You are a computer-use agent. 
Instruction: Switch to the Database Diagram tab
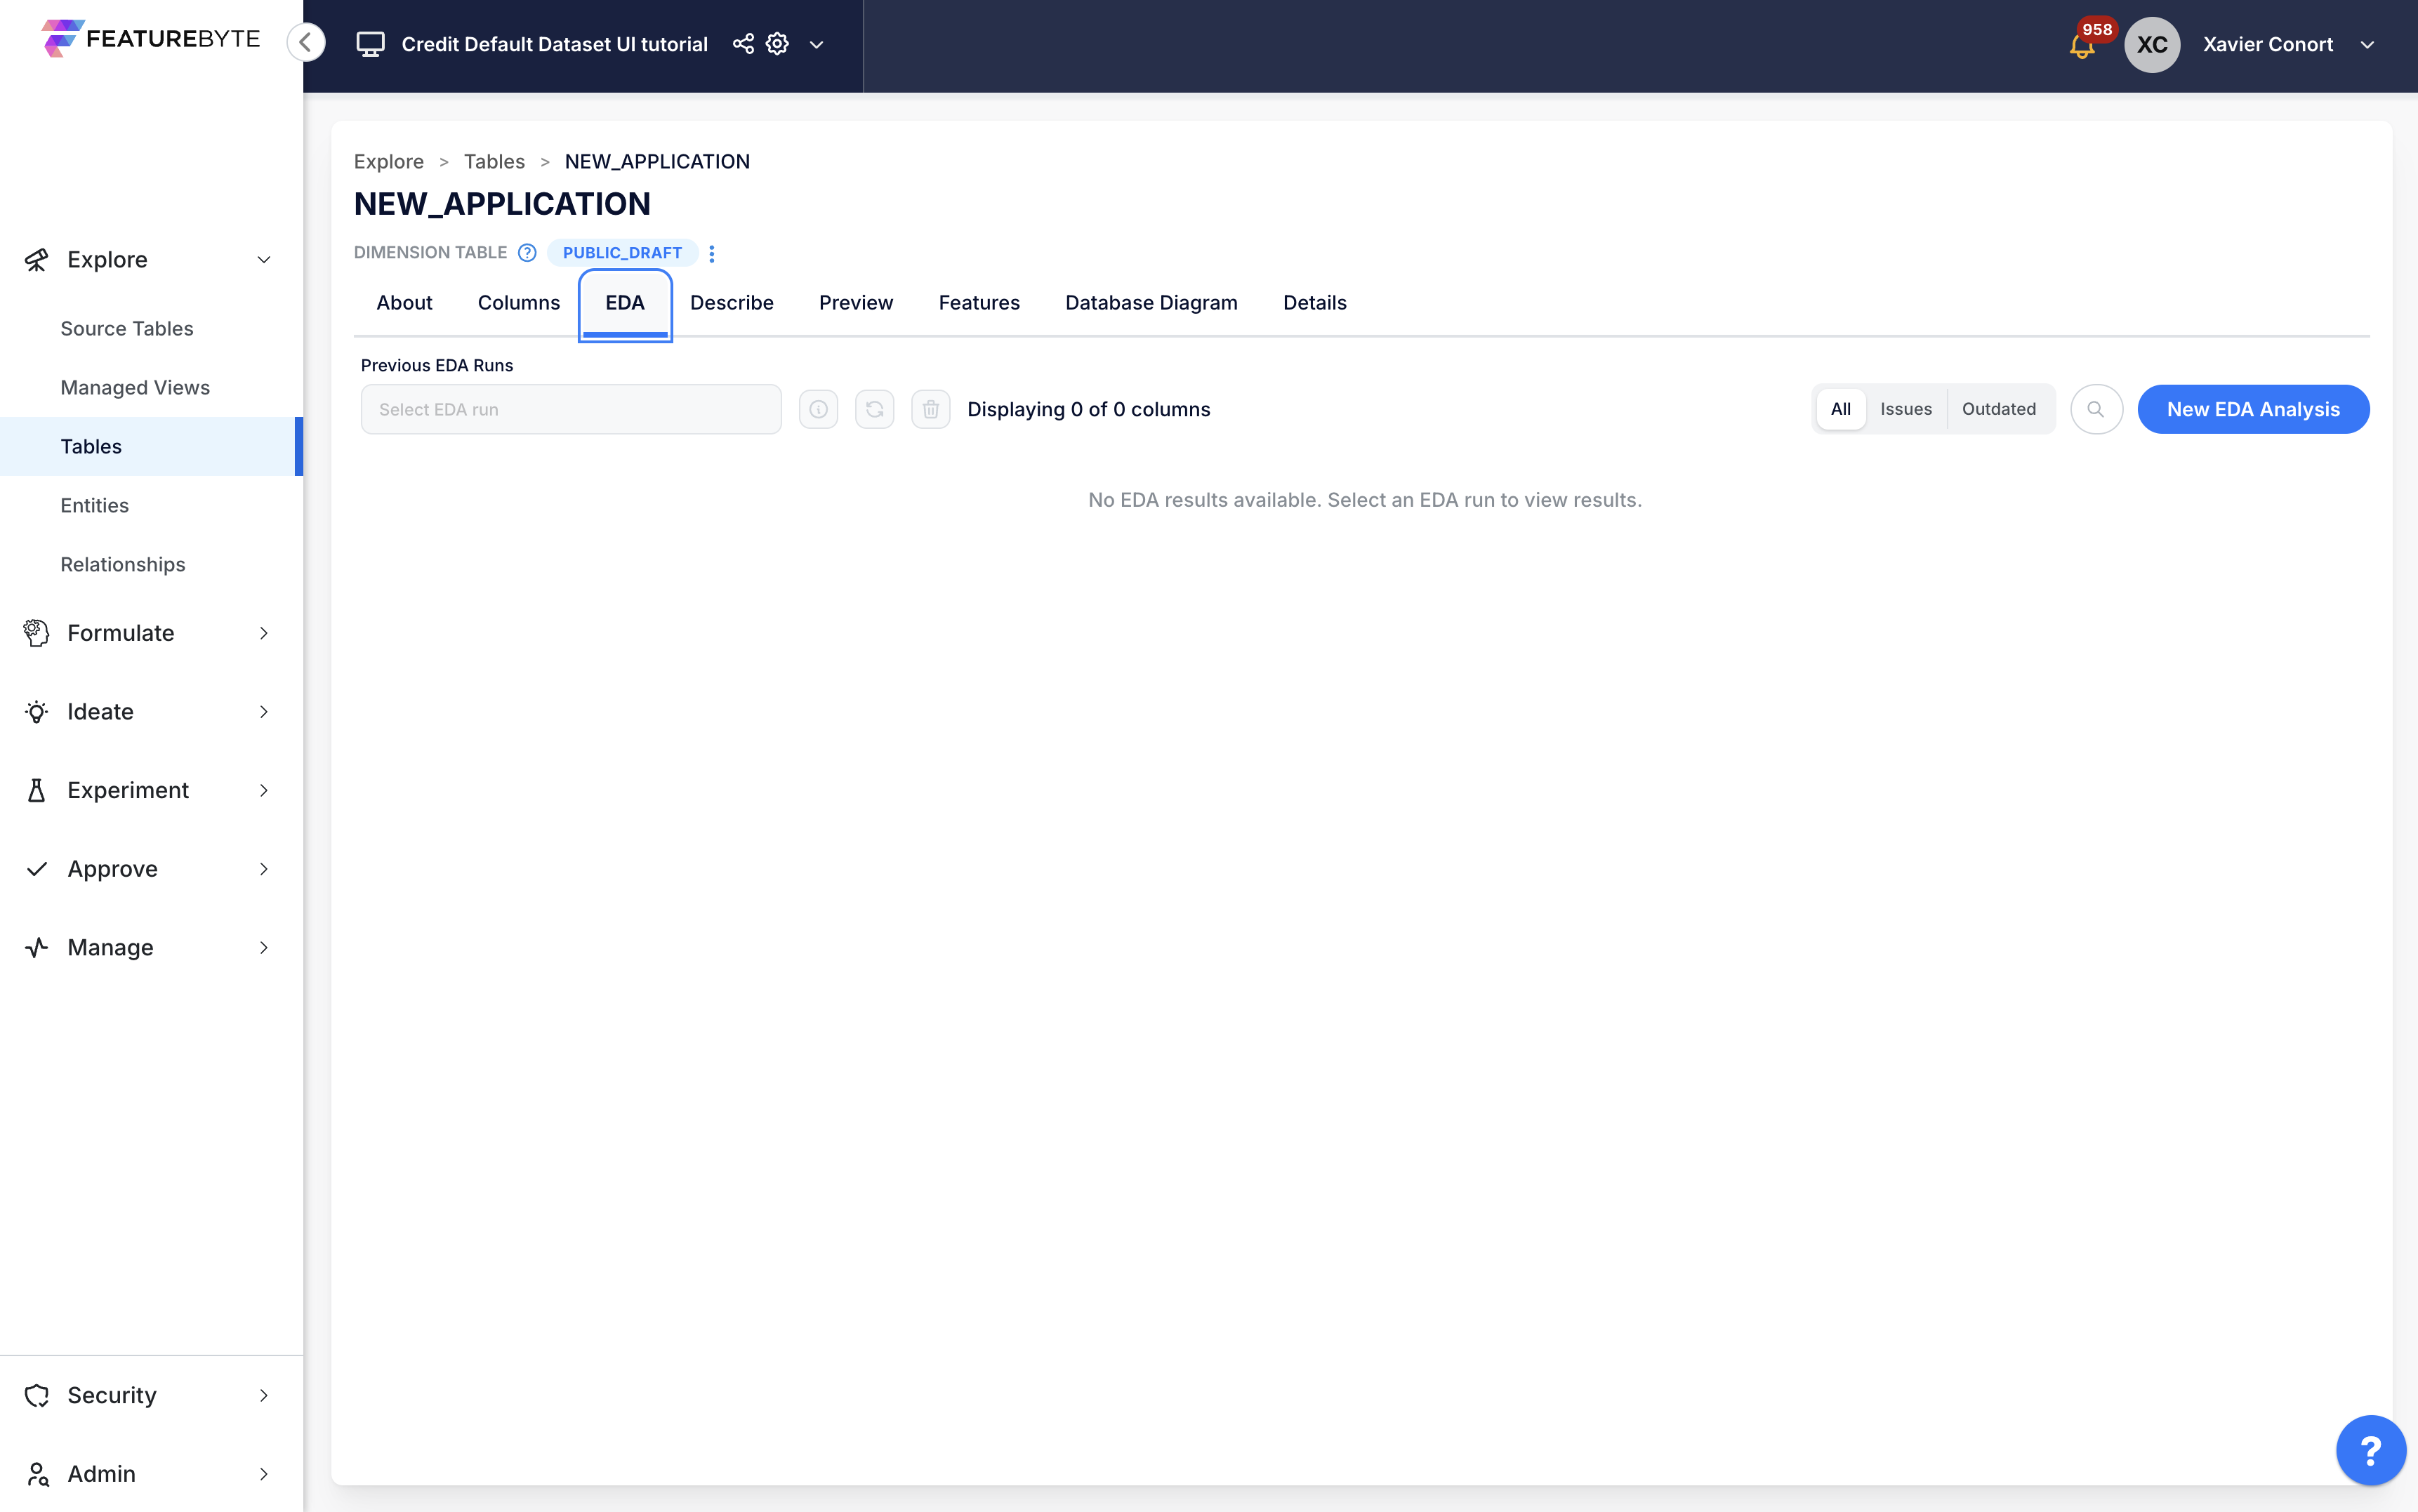1151,303
